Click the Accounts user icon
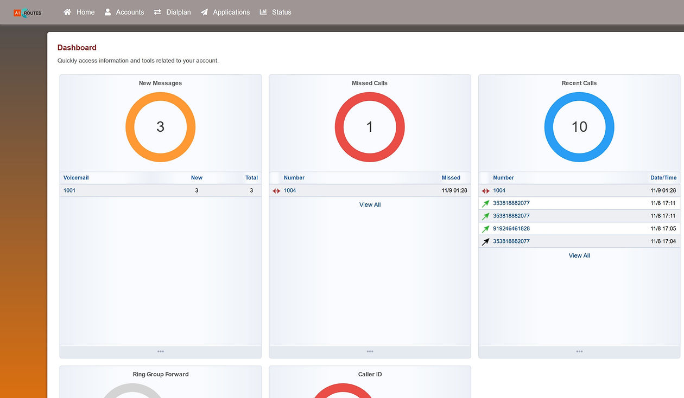 tap(107, 12)
